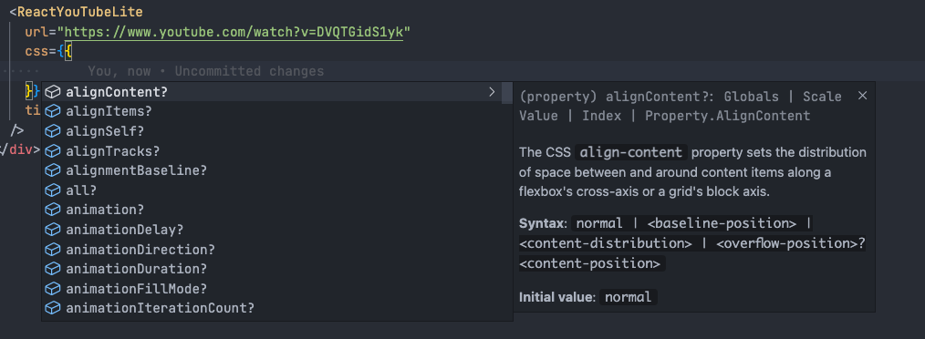Click the url attribute name
Viewport: 925px width, 339px height.
36,32
